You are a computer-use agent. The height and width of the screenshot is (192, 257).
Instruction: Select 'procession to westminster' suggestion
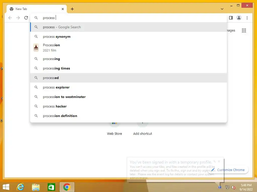pyautogui.click(x=128, y=97)
